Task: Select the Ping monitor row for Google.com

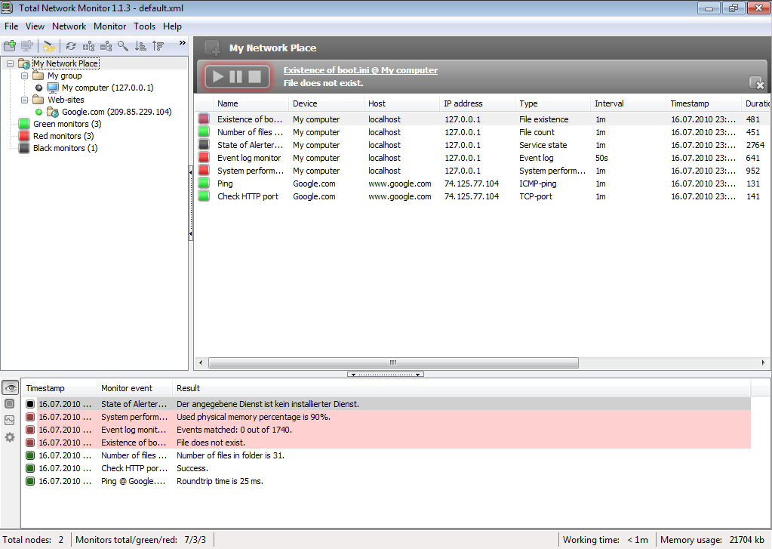Action: (225, 184)
